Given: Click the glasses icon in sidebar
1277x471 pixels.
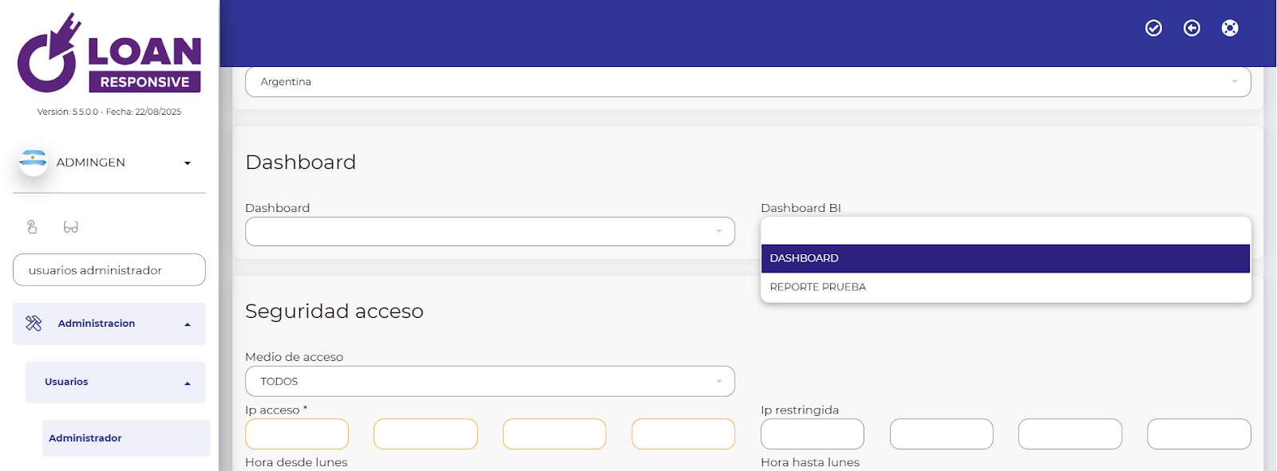Looking at the screenshot, I should 71,227.
